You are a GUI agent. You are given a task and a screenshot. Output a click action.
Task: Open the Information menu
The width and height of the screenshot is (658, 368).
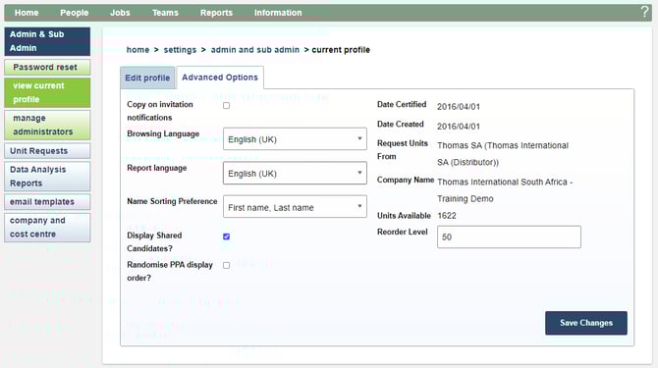[278, 13]
